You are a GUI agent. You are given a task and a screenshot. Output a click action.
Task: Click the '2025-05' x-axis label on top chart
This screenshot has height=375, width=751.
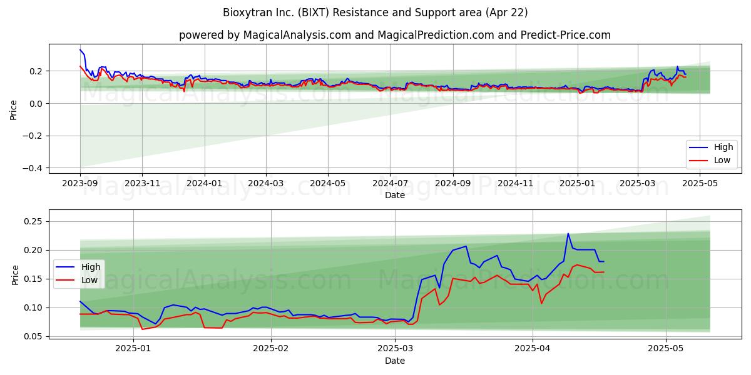coord(700,184)
